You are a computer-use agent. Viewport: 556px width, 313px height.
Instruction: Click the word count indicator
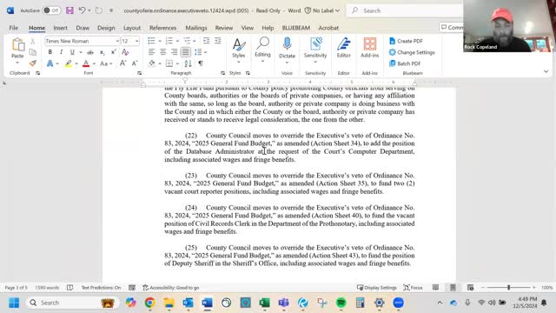pyautogui.click(x=47, y=288)
